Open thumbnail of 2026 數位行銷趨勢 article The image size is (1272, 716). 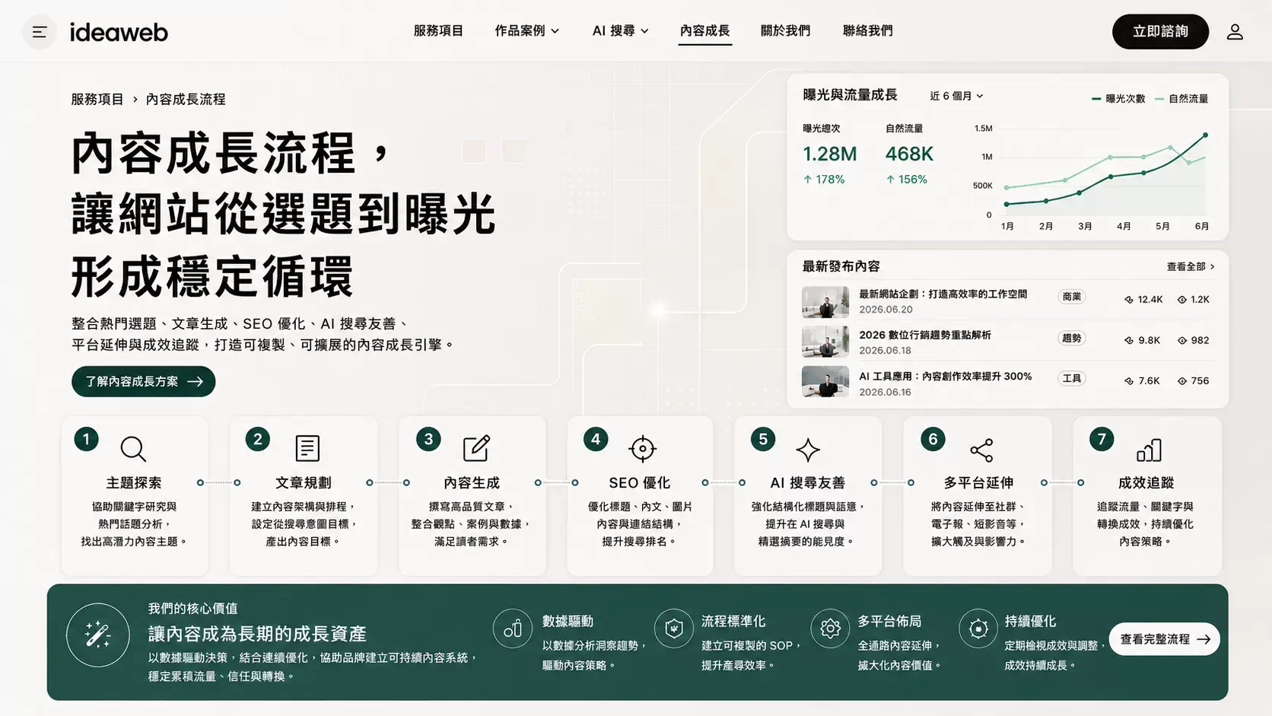[x=825, y=342]
